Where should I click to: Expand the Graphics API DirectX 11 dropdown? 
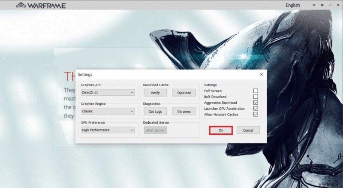click(x=108, y=92)
